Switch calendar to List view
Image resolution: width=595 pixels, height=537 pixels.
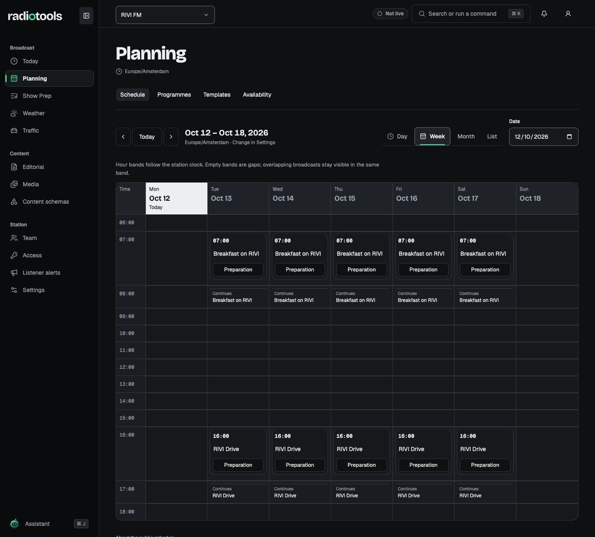(x=492, y=136)
